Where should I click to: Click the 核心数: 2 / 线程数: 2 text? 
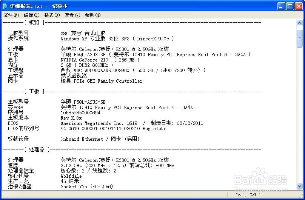point(88,171)
